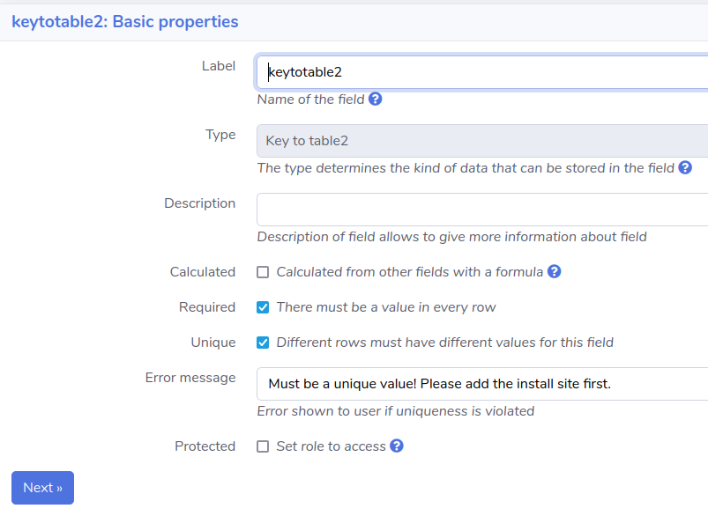
Task: Click into the Error message input field
Action: pyautogui.click(x=482, y=384)
